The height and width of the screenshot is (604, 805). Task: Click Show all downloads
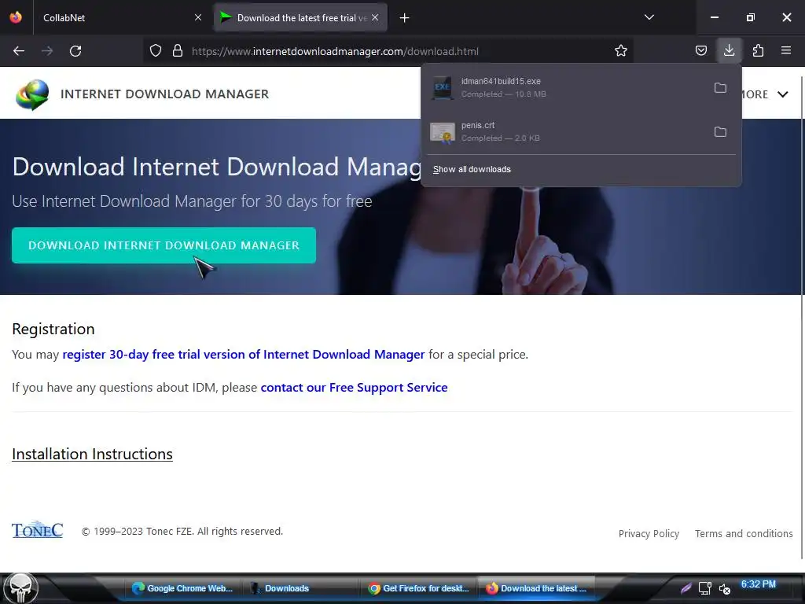pyautogui.click(x=472, y=170)
